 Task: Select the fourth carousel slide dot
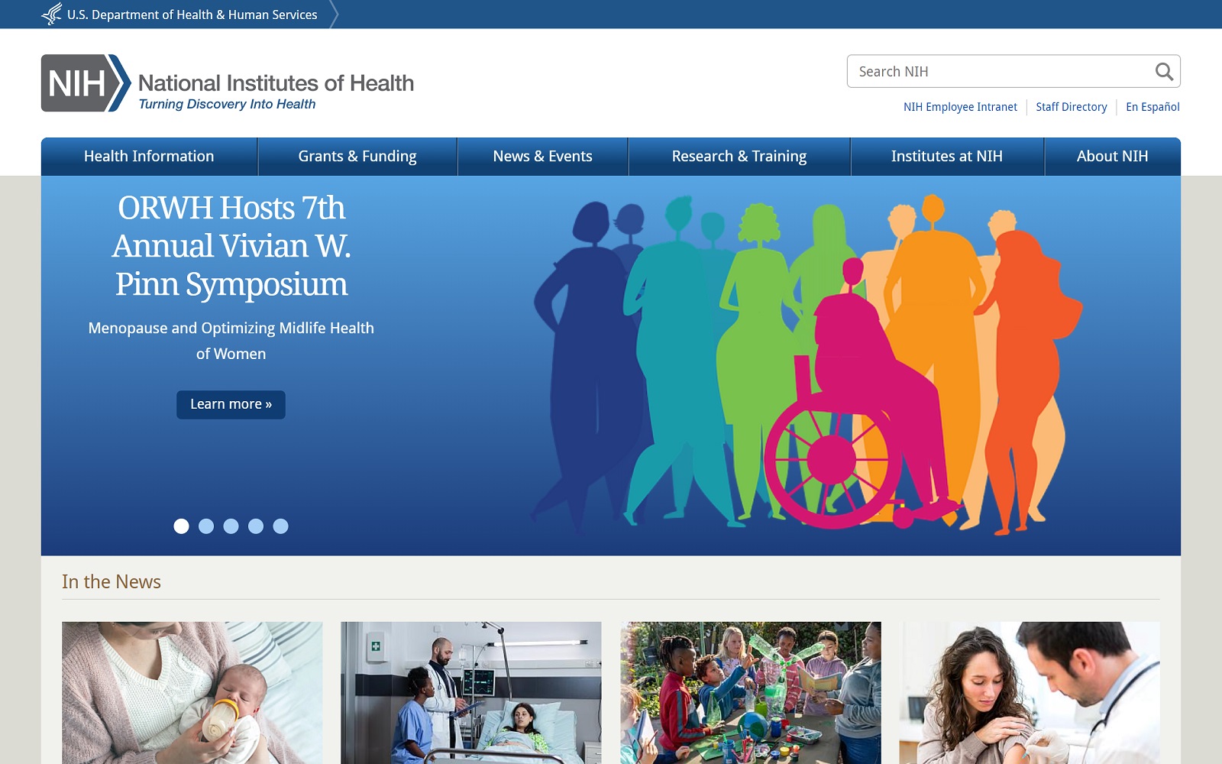(256, 526)
